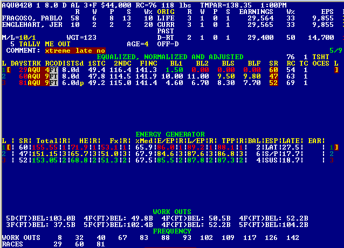
Task: Click the Total column header
Action: (47, 141)
